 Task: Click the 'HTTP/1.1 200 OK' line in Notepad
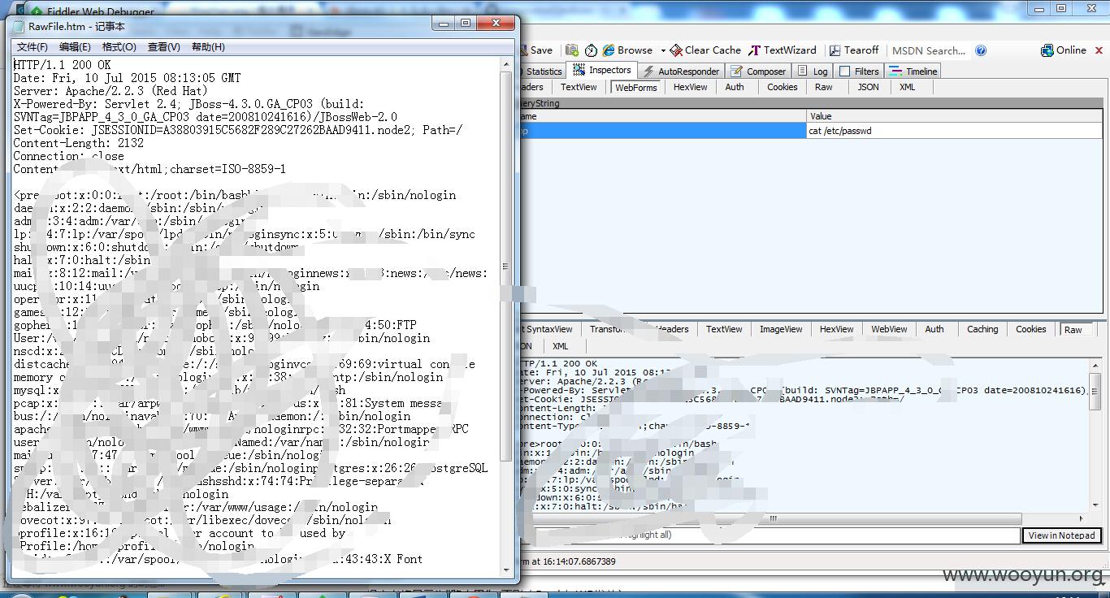point(63,65)
